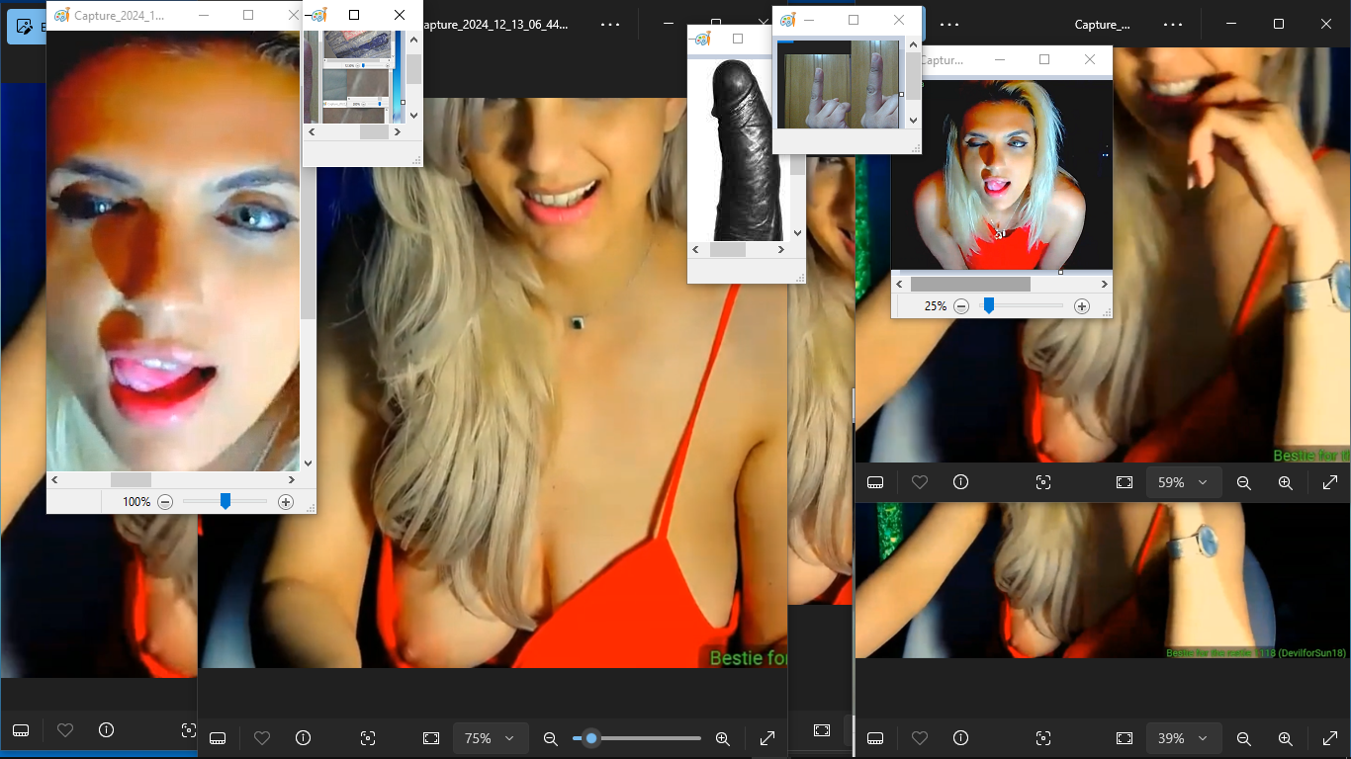Enter fullscreen from the 39% zoom toolbar
The height and width of the screenshot is (759, 1351).
1329,738
